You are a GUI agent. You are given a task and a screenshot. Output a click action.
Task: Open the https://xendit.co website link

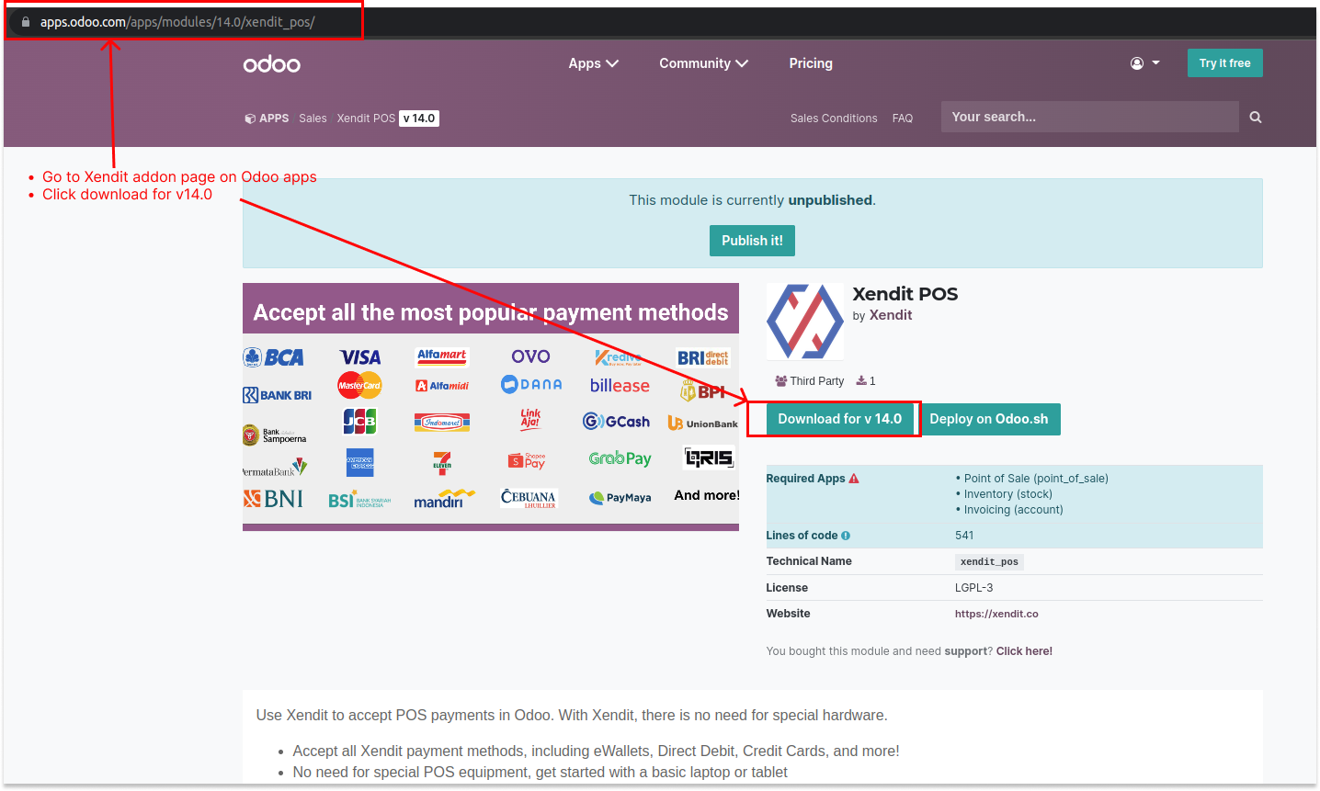[x=996, y=614]
